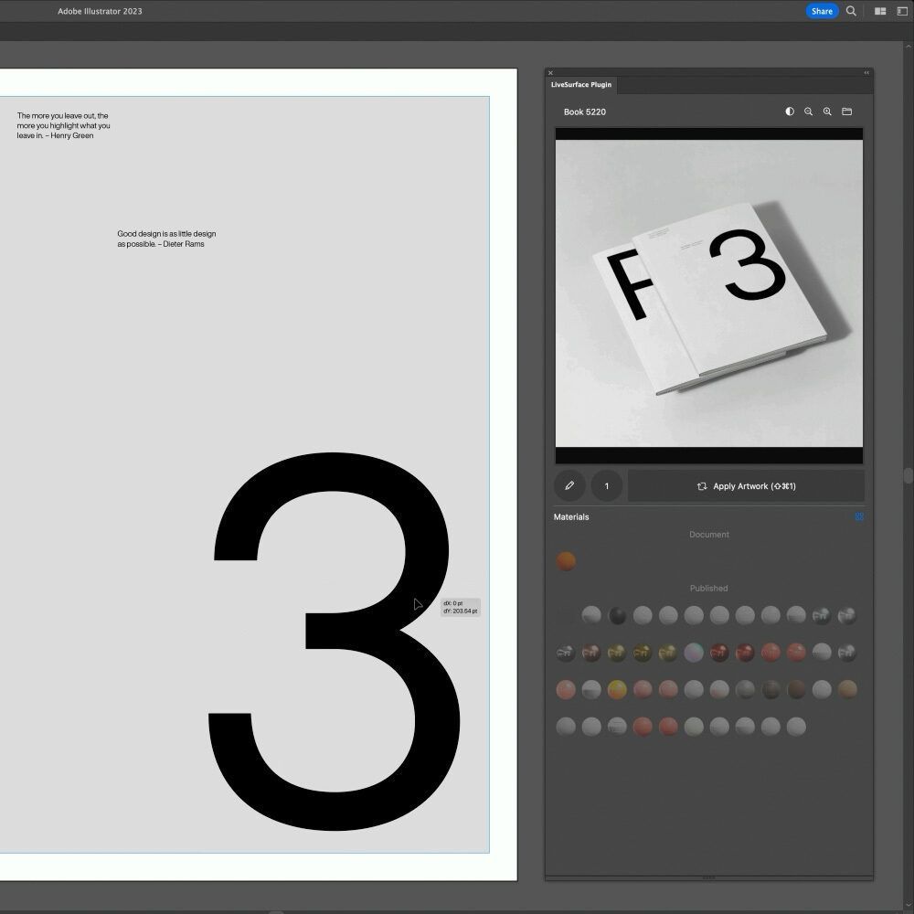Click the arrange documents icon in the top bar
The image size is (914, 914).
[880, 11]
